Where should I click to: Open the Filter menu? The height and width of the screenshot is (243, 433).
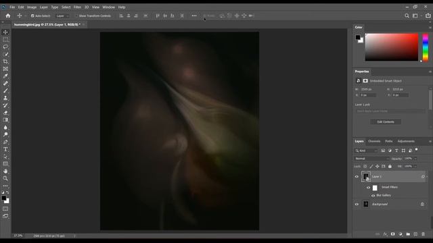pos(77,7)
